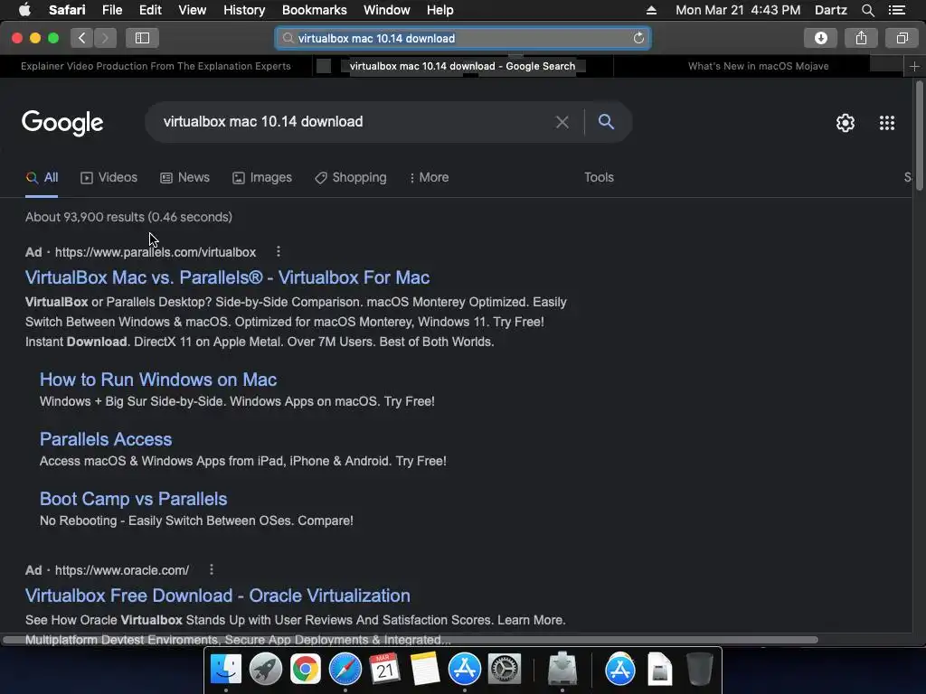Switch to Explainer Video Production tab
This screenshot has height=694, width=926.
[x=156, y=66]
